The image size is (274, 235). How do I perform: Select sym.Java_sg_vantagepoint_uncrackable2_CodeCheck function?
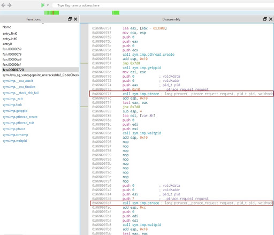pos(41,75)
